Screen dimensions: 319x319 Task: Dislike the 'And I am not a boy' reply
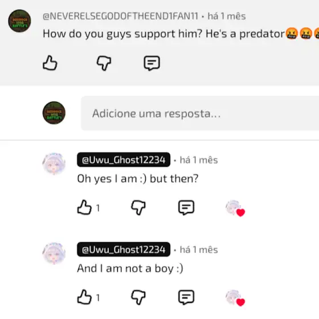(138, 297)
